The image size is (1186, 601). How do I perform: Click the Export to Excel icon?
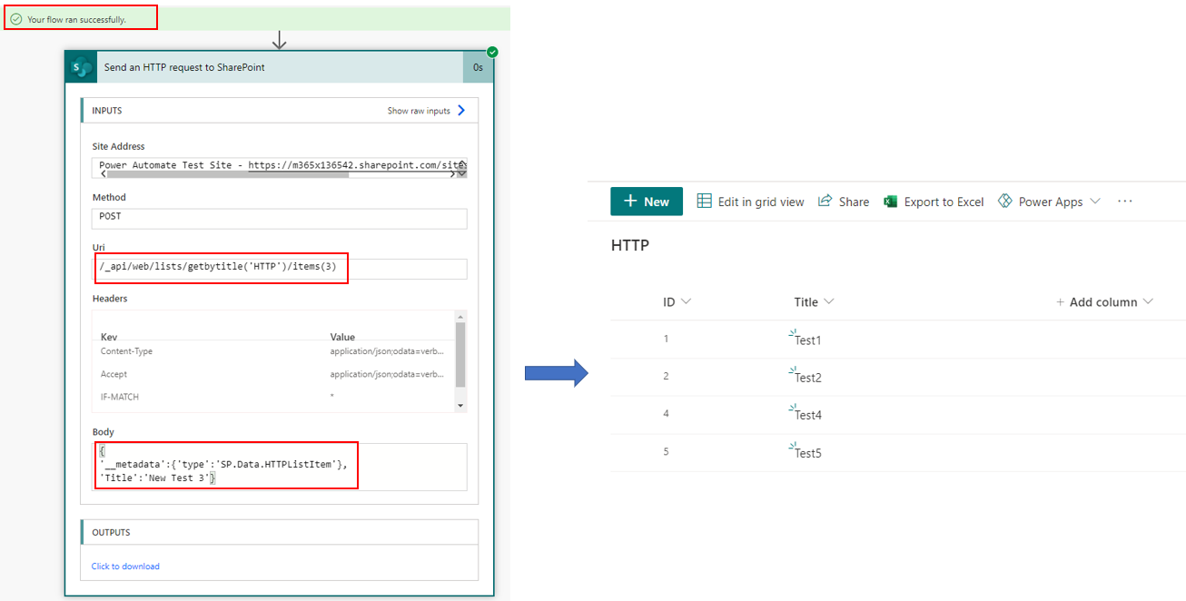(891, 202)
